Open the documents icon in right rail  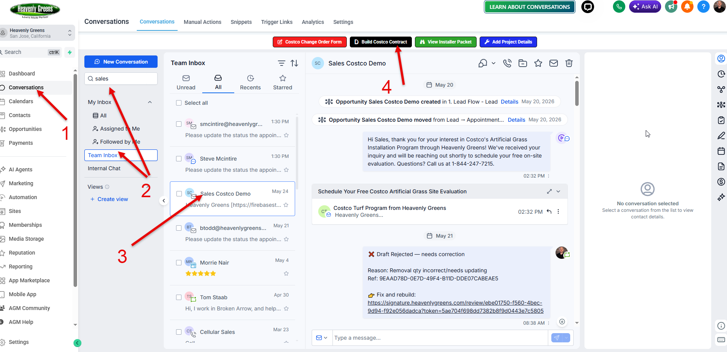point(721,166)
